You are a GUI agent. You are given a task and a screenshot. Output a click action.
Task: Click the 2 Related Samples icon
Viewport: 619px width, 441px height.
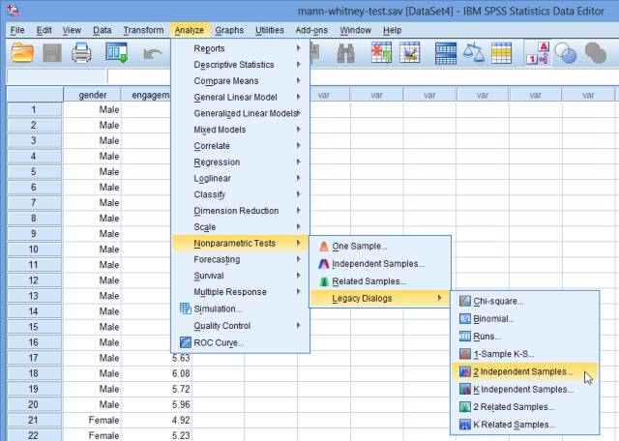[x=465, y=406]
